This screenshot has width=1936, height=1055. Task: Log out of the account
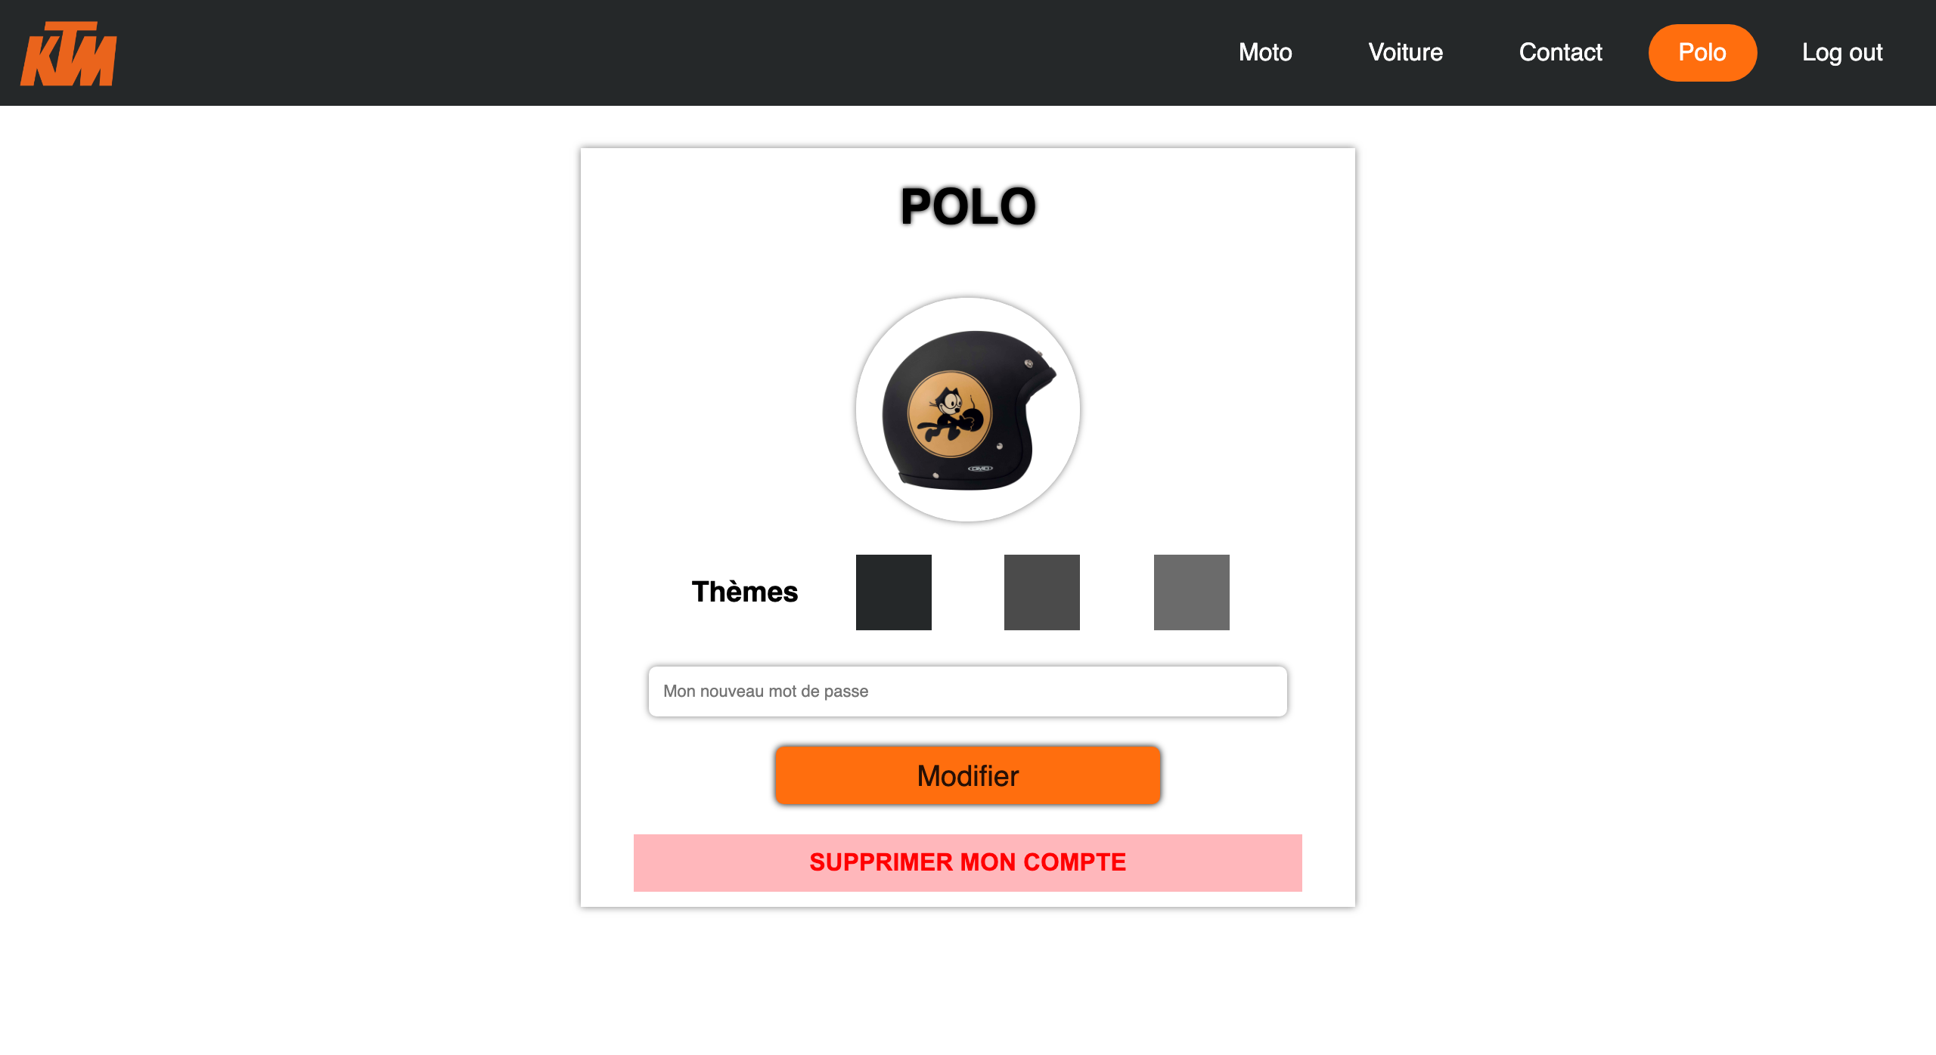click(1841, 52)
